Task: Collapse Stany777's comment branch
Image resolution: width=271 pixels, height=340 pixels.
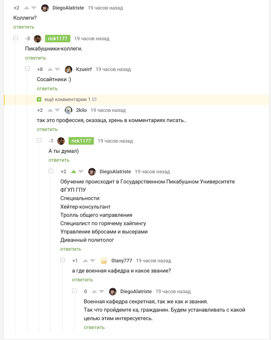Action: click(62, 260)
